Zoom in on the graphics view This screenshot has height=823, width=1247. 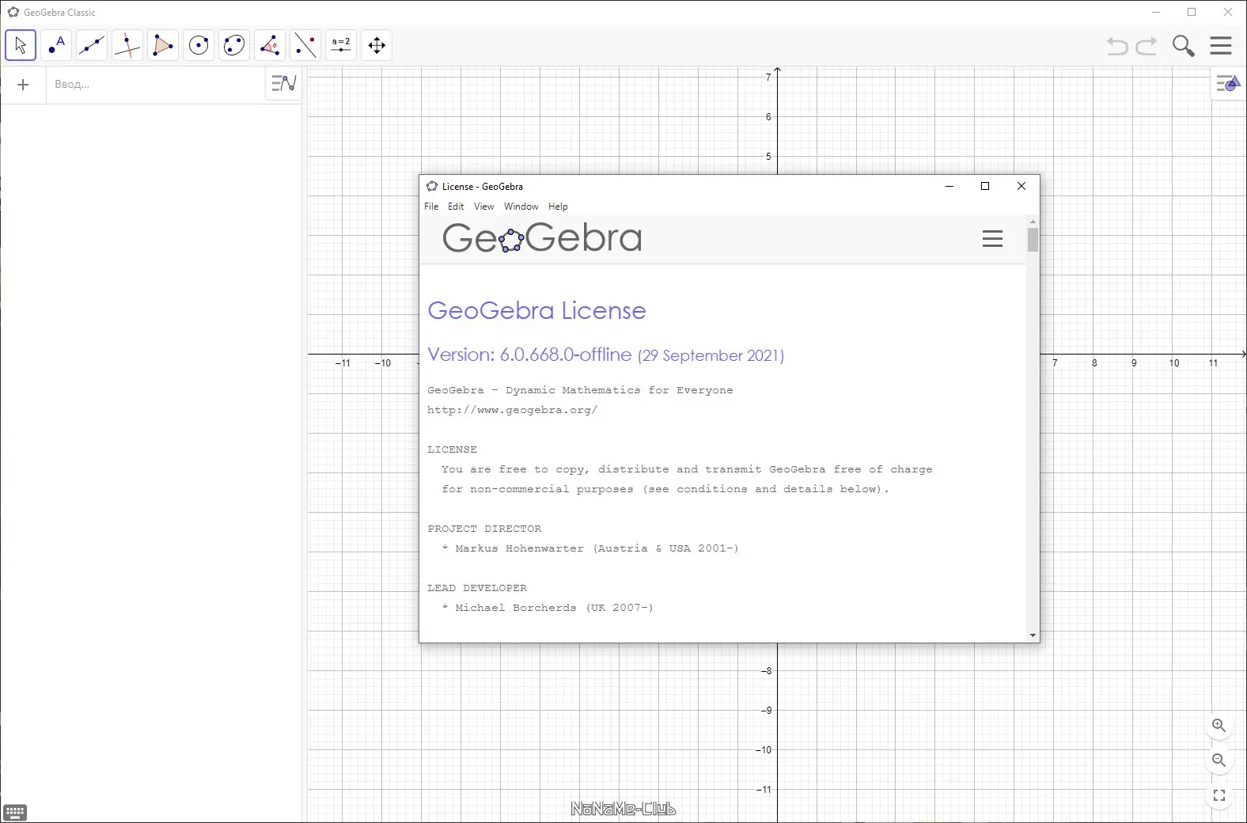point(1219,726)
